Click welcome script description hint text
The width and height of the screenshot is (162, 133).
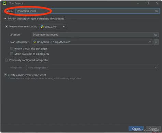click(45, 79)
